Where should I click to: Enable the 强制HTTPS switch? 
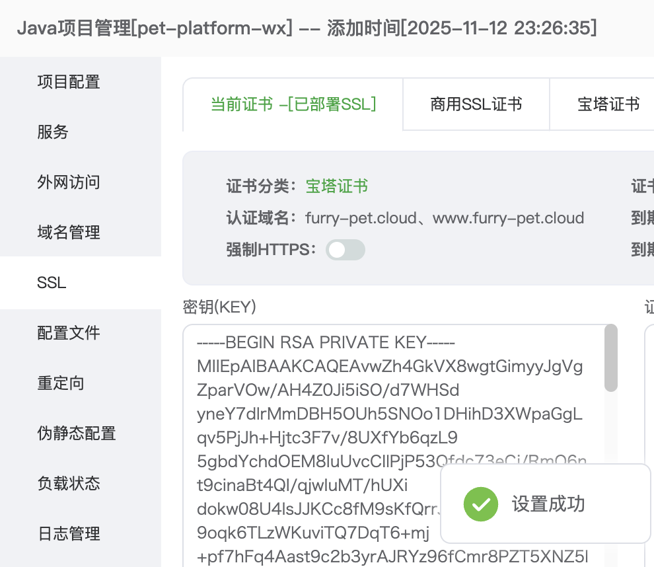(x=345, y=250)
